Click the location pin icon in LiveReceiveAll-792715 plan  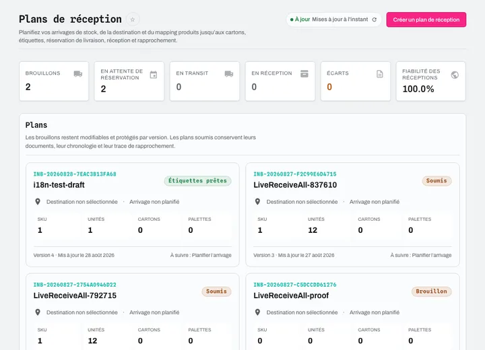click(38, 312)
